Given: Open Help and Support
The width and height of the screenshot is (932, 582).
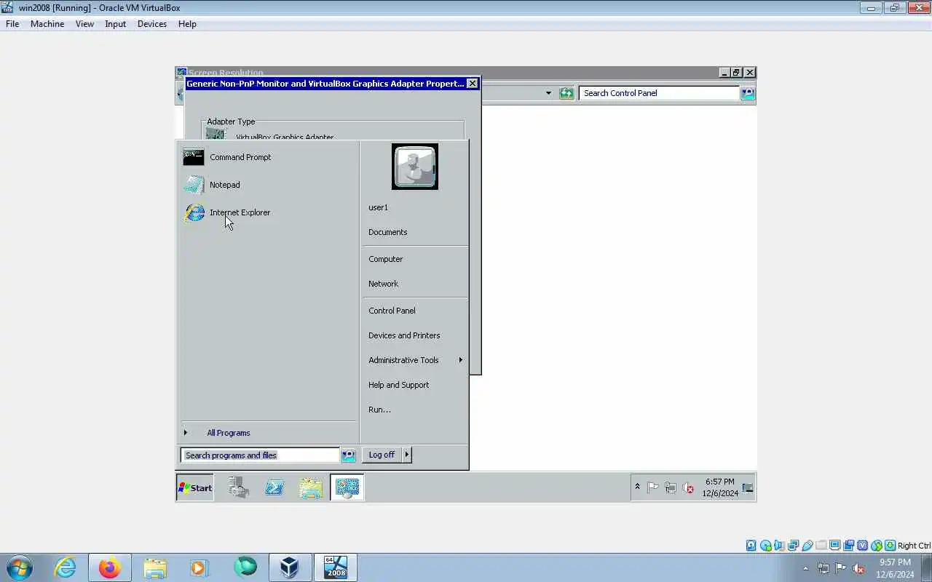Looking at the screenshot, I should click(x=398, y=385).
